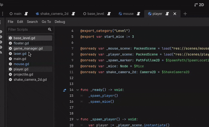
Task: Open the File menu
Action: click(x=10, y=22)
